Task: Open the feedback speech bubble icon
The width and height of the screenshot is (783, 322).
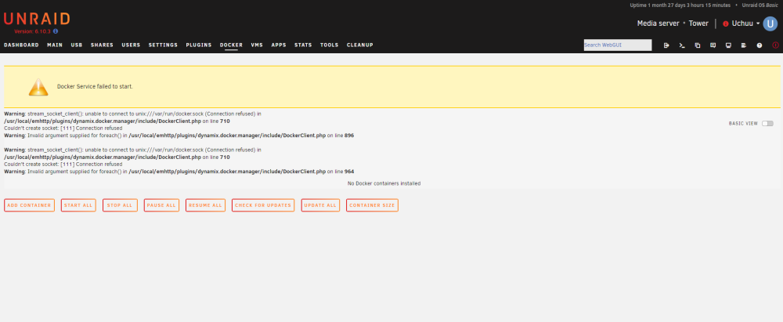Action: tap(713, 45)
